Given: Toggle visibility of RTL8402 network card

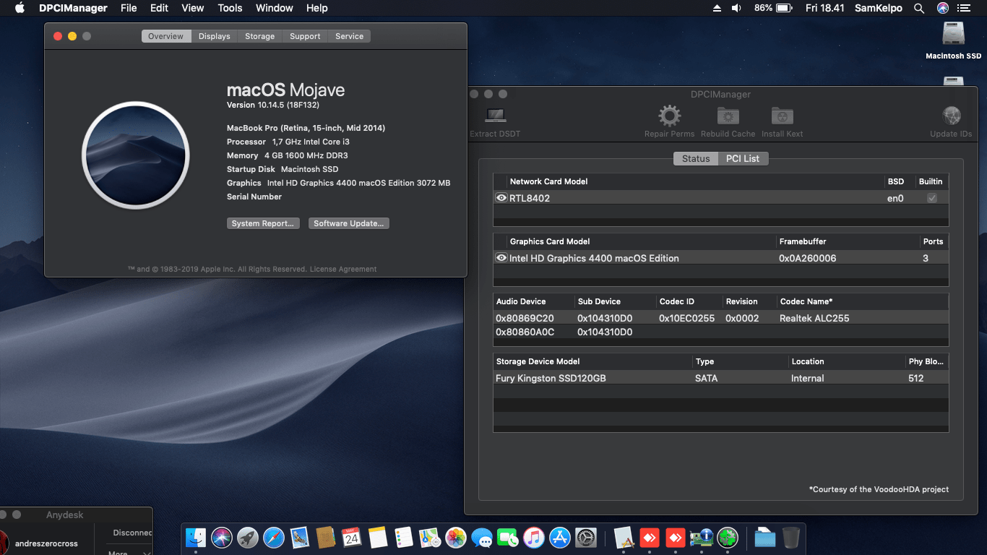Looking at the screenshot, I should click(500, 197).
